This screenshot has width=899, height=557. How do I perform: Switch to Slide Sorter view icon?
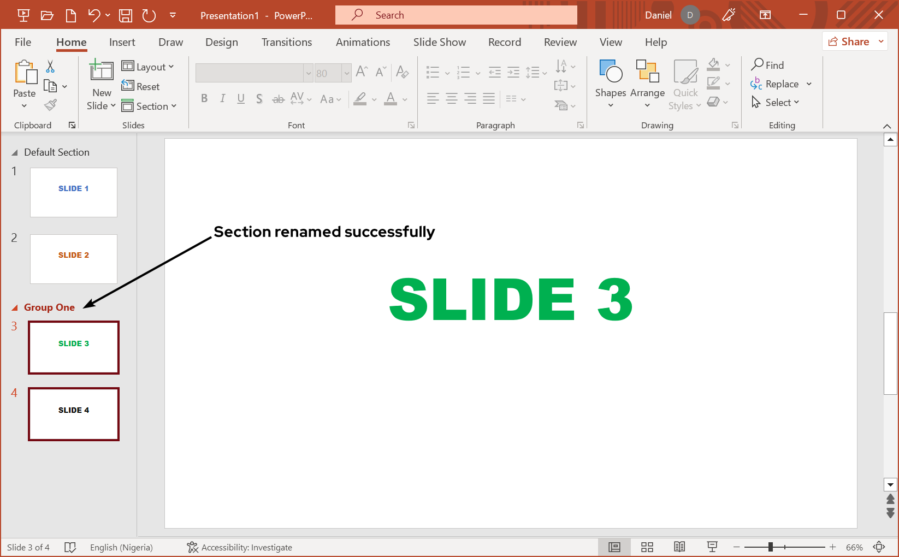(647, 547)
